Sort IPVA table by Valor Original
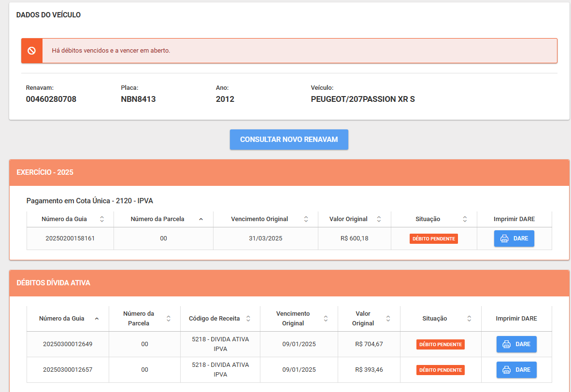Image resolution: width=571 pixels, height=392 pixels. click(x=379, y=219)
